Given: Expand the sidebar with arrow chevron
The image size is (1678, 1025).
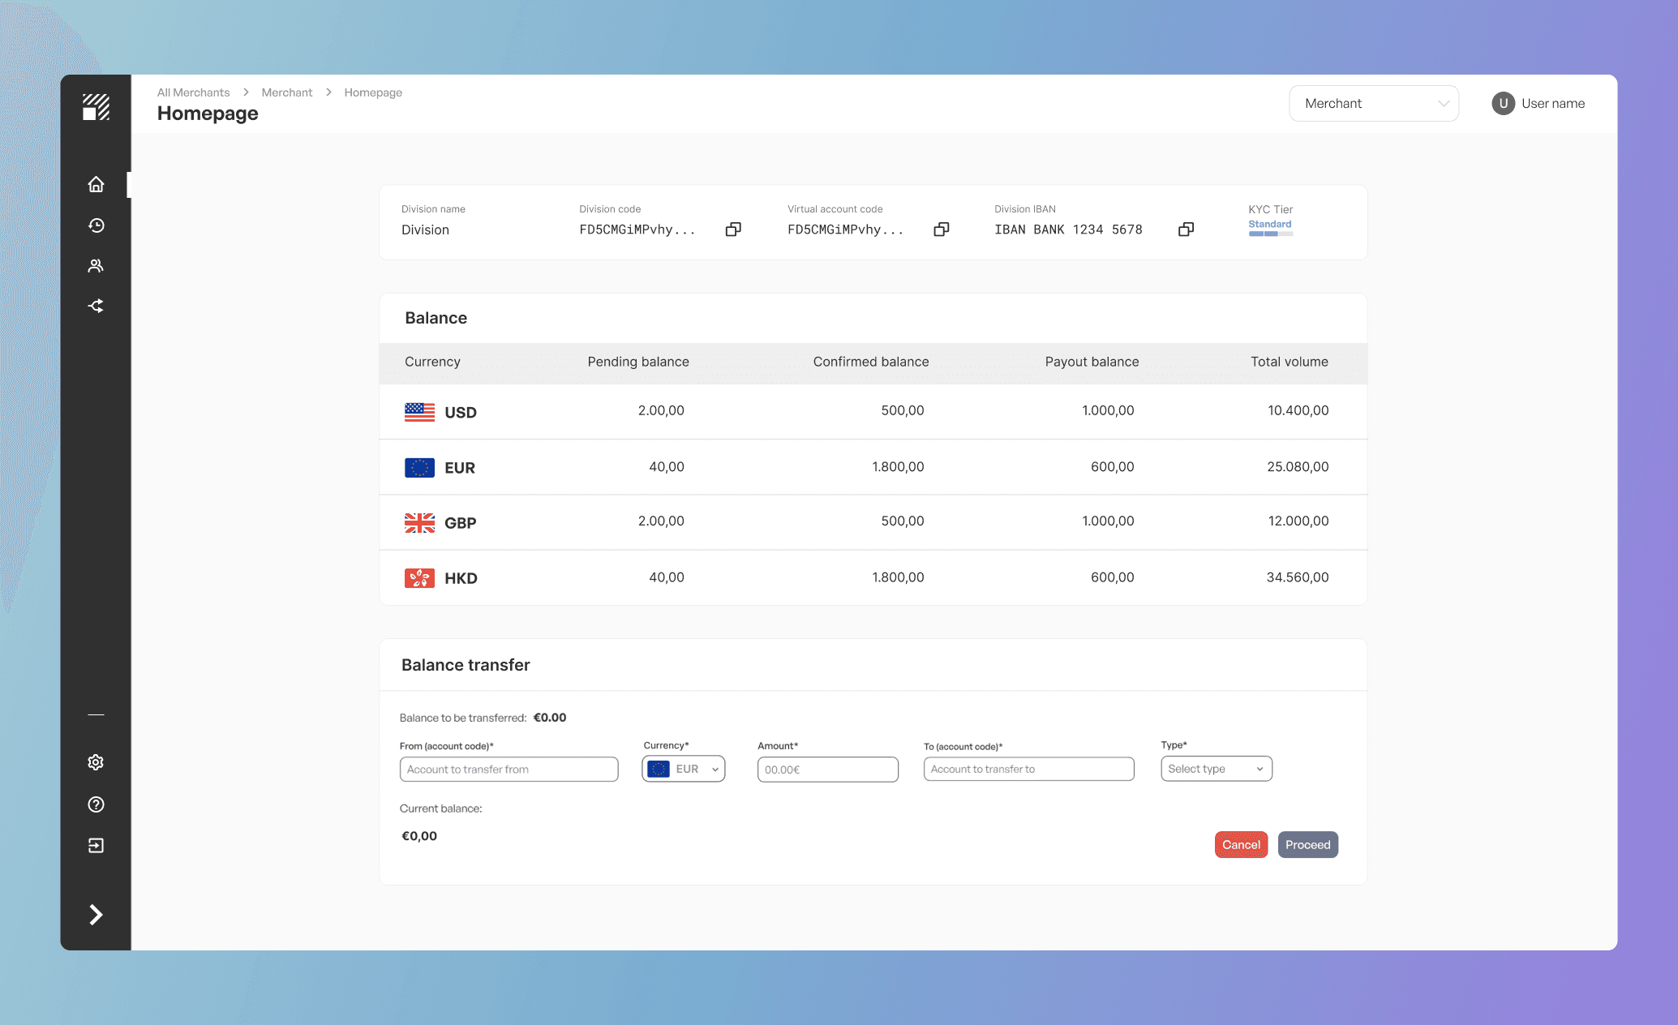Looking at the screenshot, I should [96, 915].
